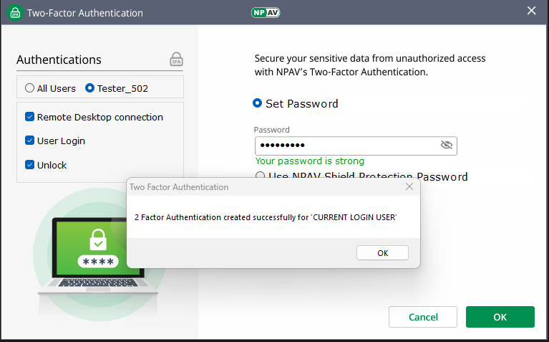Choose the Tester_502 user radio button
Screen dimensions: 549x342
(x=90, y=88)
